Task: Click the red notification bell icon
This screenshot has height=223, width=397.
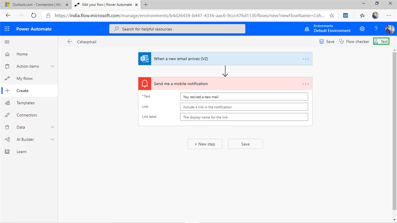Action: pyautogui.click(x=145, y=84)
